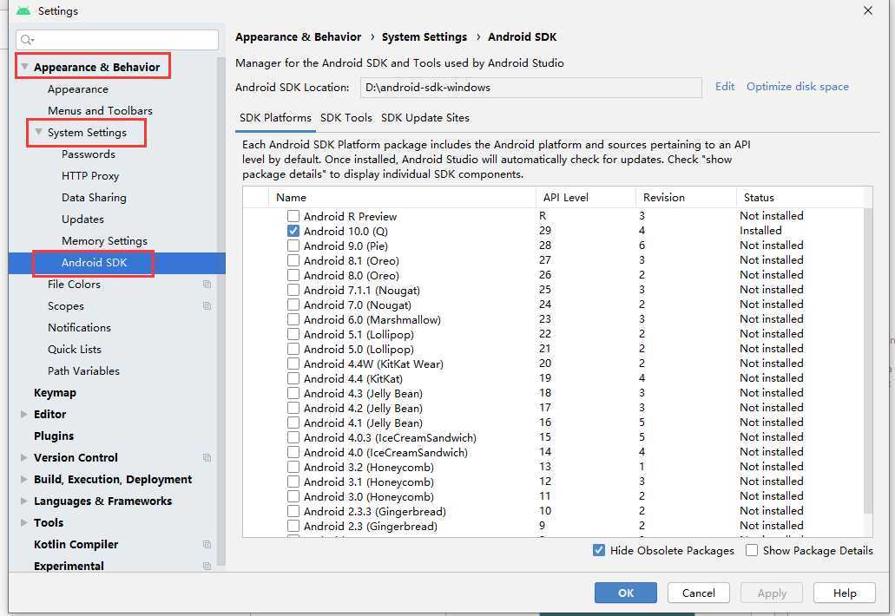Check the Android 5.0 (Lollipop) checkbox
Viewport: 895px width, 616px height.
tap(293, 349)
